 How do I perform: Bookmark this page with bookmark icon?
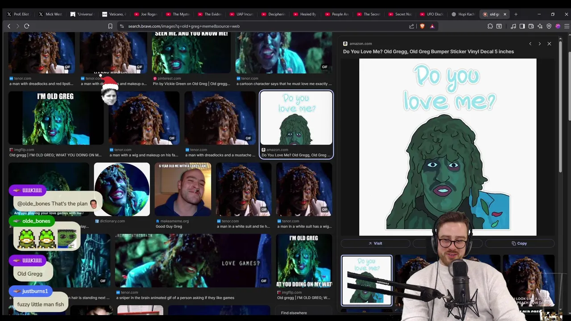pyautogui.click(x=110, y=26)
